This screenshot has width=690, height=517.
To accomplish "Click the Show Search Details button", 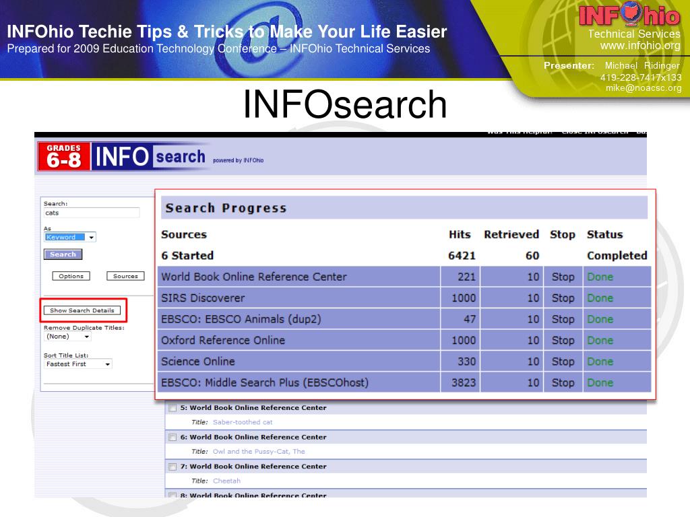I will (x=82, y=310).
